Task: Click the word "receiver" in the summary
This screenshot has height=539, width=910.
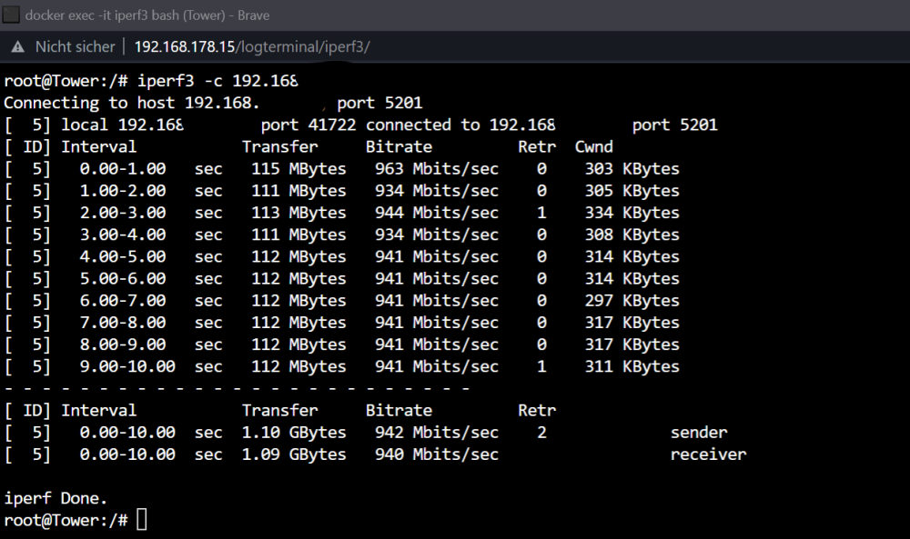Action: 708,455
